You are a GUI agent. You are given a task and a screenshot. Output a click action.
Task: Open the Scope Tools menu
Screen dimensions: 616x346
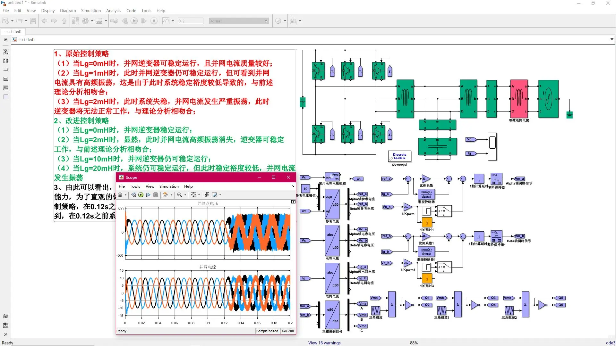[x=135, y=186]
